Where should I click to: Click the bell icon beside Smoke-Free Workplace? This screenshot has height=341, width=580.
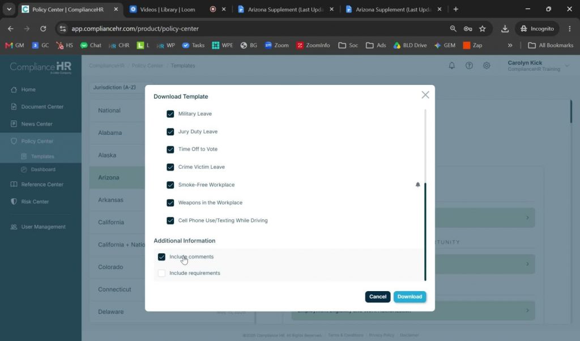coord(417,185)
